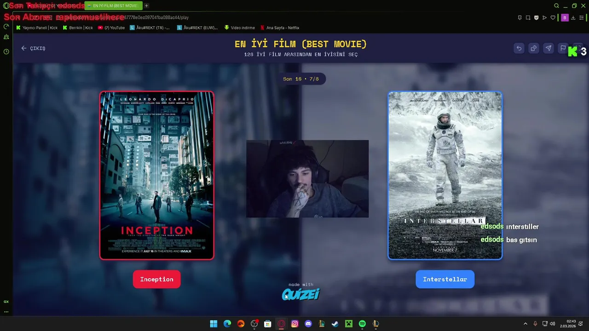This screenshot has width=589, height=331.
Task: Open Åku#REKT (EUW) bookmark
Action: [x=197, y=28]
